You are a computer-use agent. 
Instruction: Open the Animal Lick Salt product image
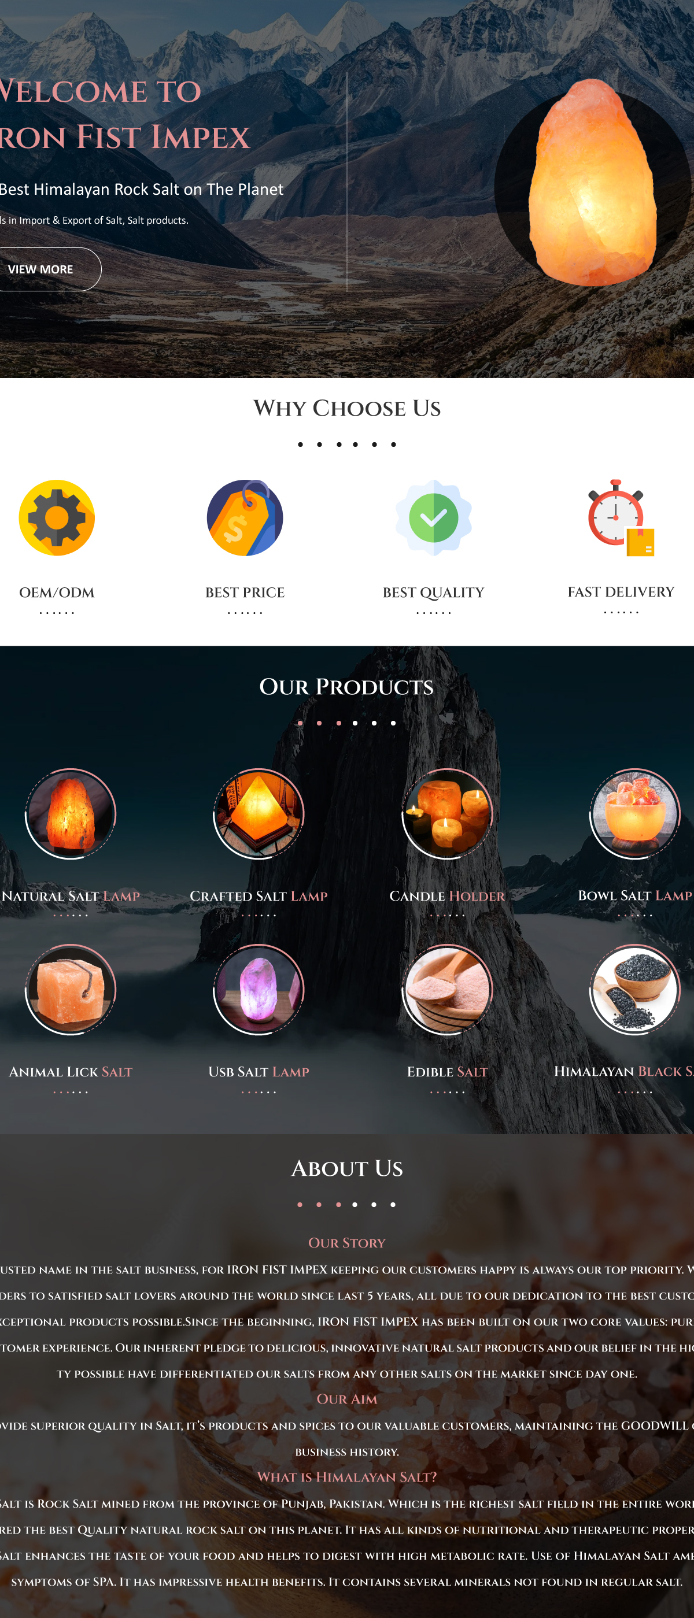click(x=71, y=989)
